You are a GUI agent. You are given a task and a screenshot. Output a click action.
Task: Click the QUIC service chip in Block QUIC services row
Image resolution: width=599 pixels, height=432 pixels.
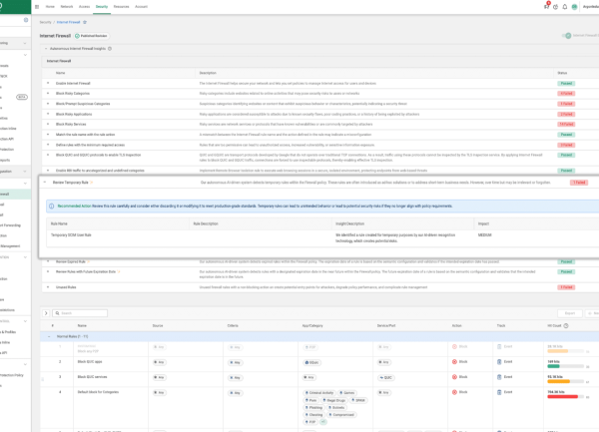(x=385, y=377)
